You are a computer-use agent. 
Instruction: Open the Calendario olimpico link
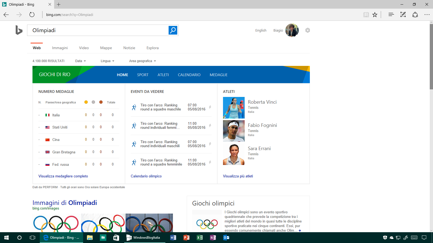tap(146, 176)
